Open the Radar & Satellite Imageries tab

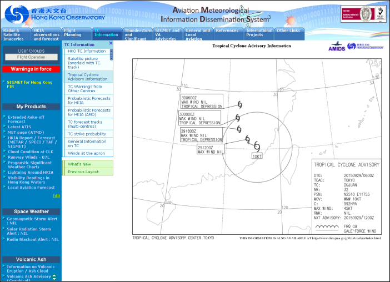point(16,34)
